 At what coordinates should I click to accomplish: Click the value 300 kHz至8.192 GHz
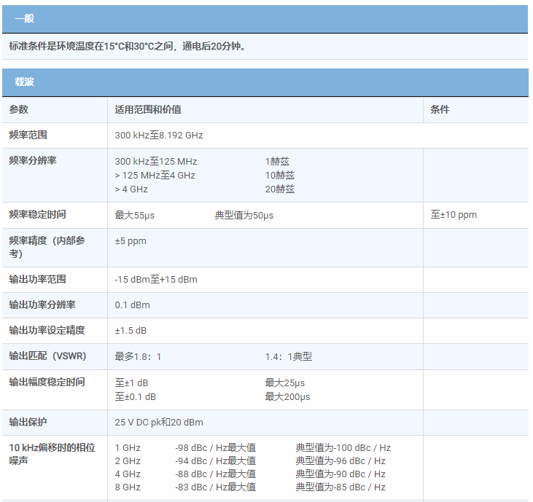point(159,136)
